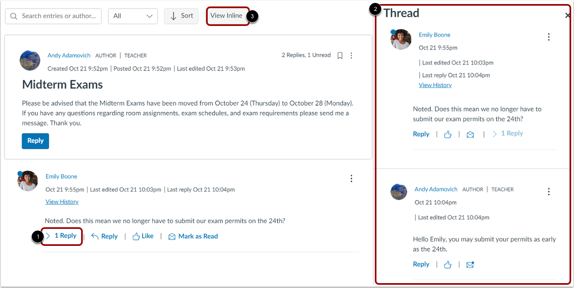Bookmark the Midterm Exams discussion
This screenshot has width=574, height=288.
coord(340,55)
